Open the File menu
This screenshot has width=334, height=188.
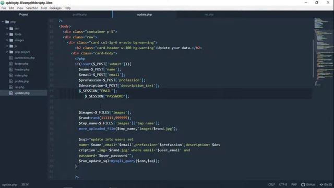[x=4, y=8]
